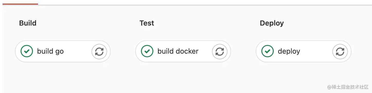Retry the build go job
The width and height of the screenshot is (372, 93).
[x=99, y=51]
